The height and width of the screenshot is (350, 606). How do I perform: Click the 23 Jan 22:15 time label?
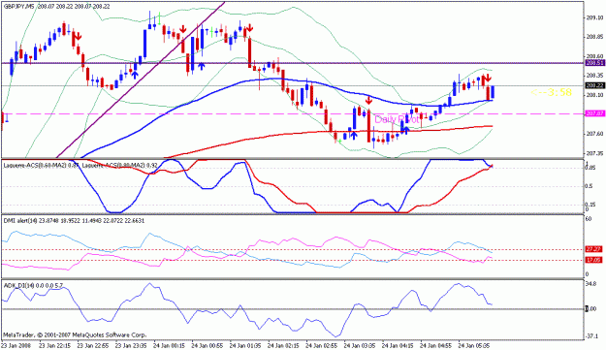pyautogui.click(x=55, y=345)
